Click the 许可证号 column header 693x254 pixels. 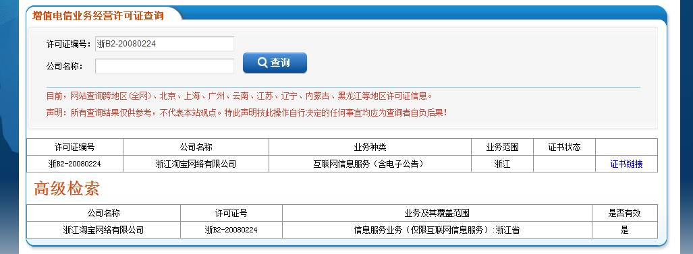point(231,213)
